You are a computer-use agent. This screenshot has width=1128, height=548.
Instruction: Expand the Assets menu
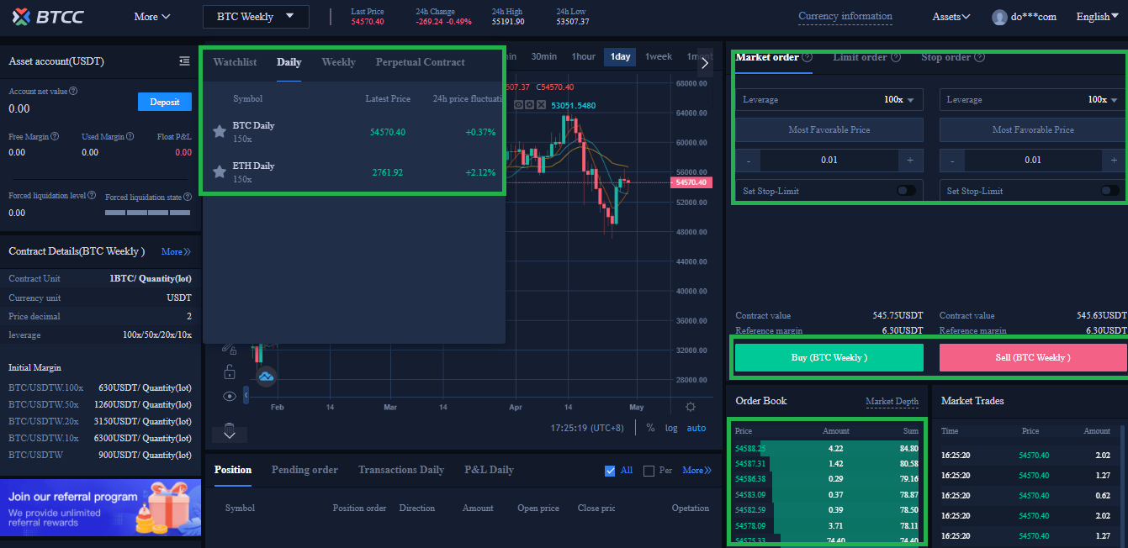[951, 17]
